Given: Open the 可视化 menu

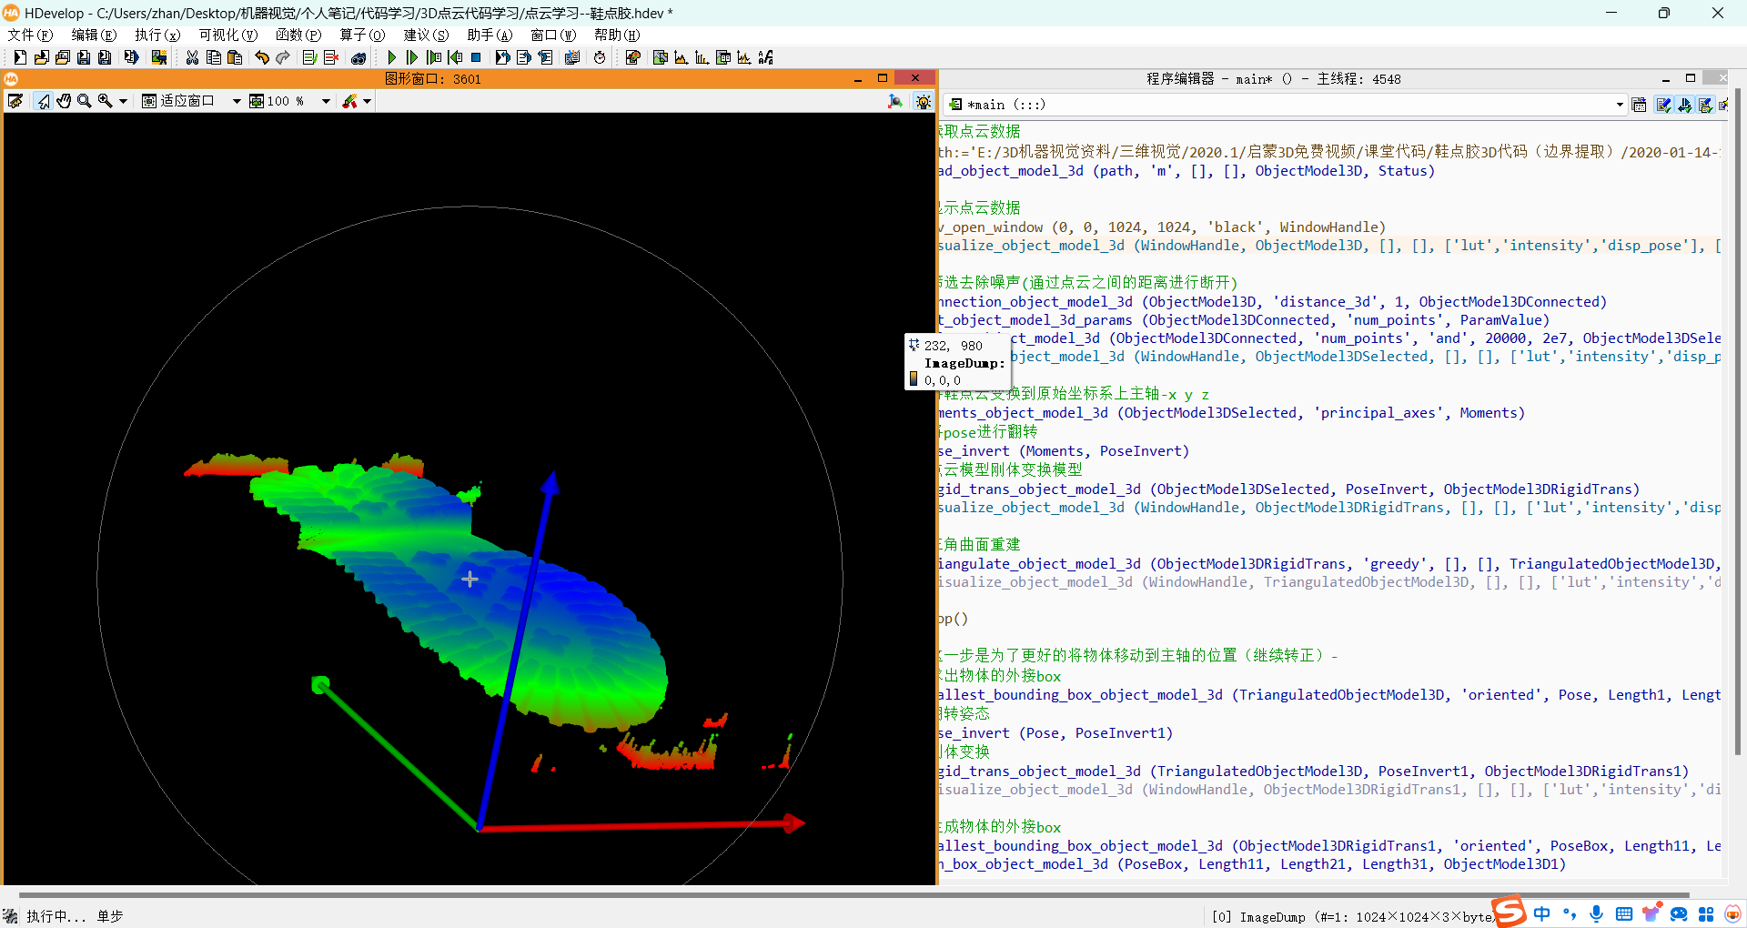Looking at the screenshot, I should pos(227,35).
